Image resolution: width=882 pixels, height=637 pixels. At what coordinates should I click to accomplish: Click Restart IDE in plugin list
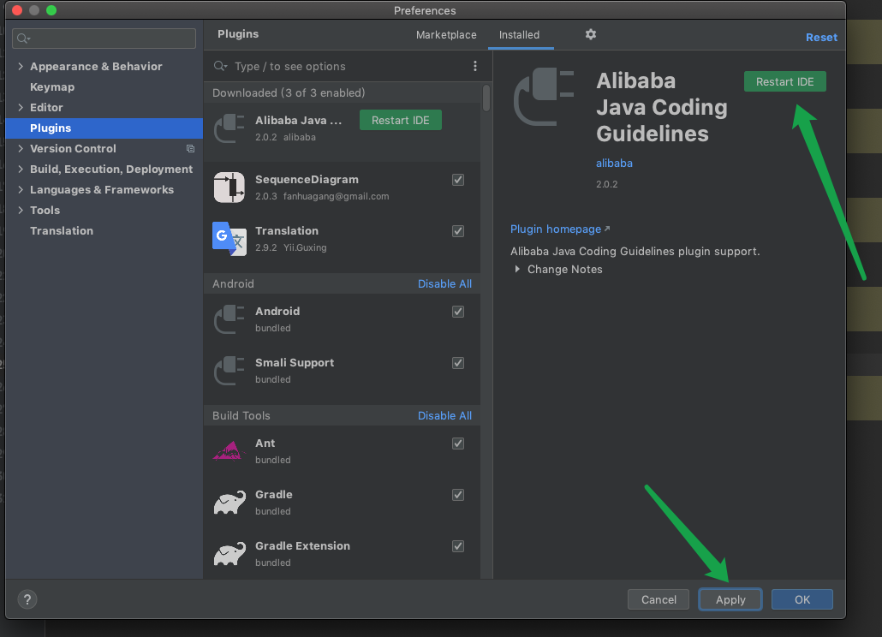point(401,121)
